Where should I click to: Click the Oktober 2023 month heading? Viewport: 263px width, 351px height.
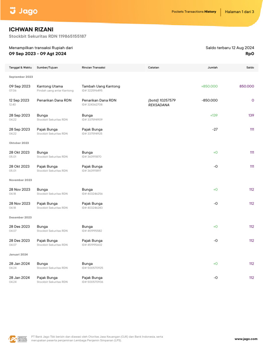point(19,143)
